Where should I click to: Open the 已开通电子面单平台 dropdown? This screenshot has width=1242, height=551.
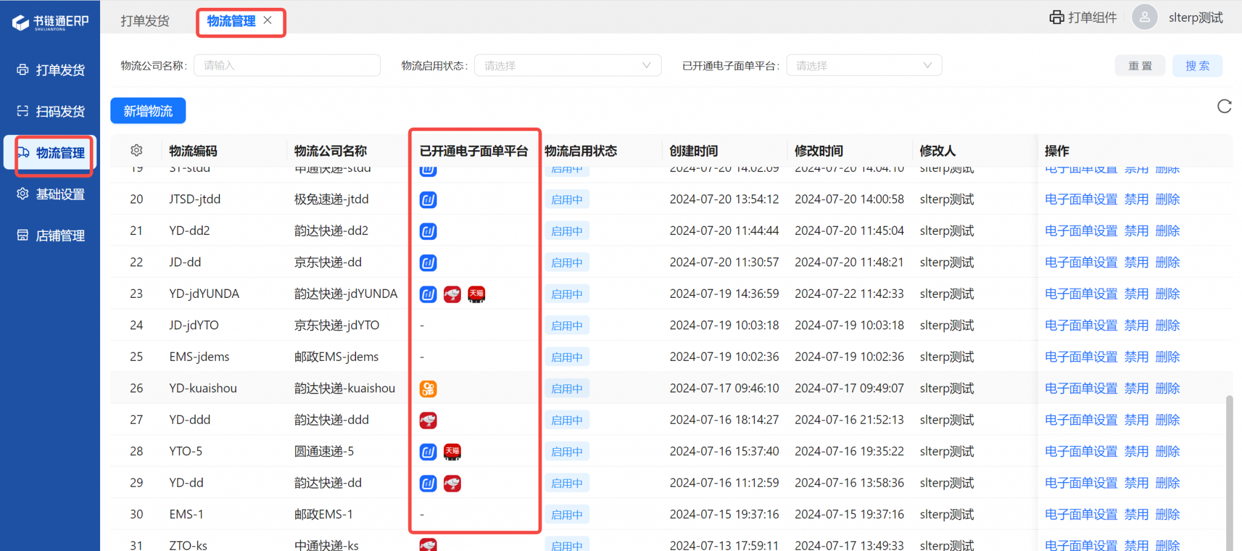[x=864, y=65]
